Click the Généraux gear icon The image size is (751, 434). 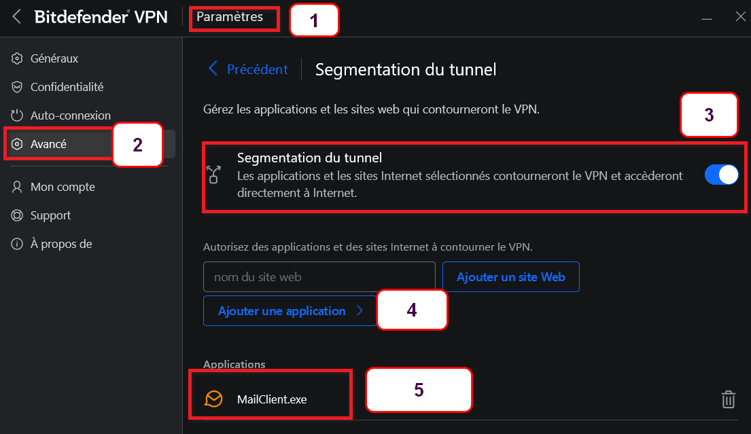coord(18,58)
